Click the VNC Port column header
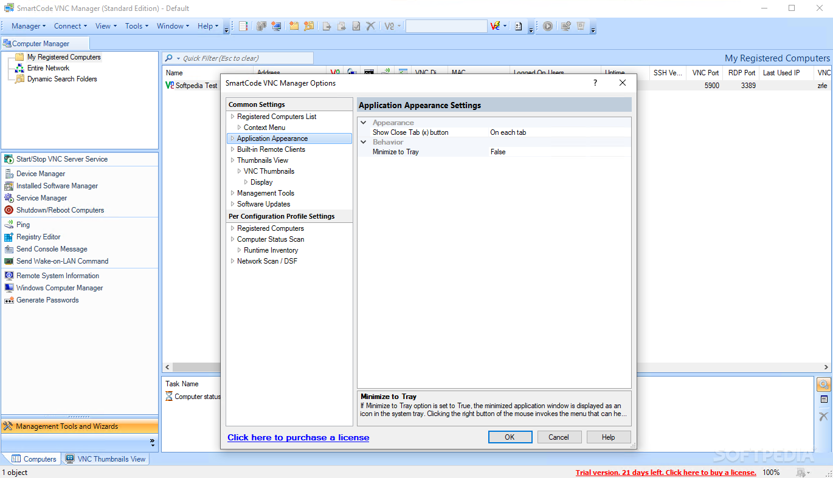 click(705, 73)
